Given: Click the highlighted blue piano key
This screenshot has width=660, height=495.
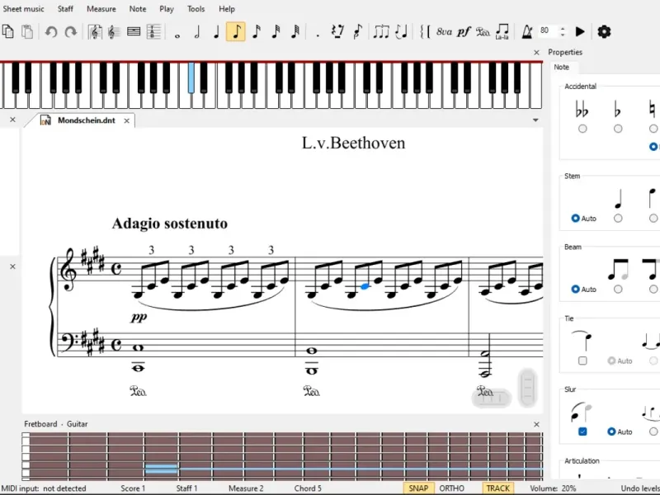Looking at the screenshot, I should (191, 78).
